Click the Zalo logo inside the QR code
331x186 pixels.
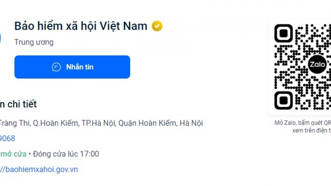click(317, 65)
